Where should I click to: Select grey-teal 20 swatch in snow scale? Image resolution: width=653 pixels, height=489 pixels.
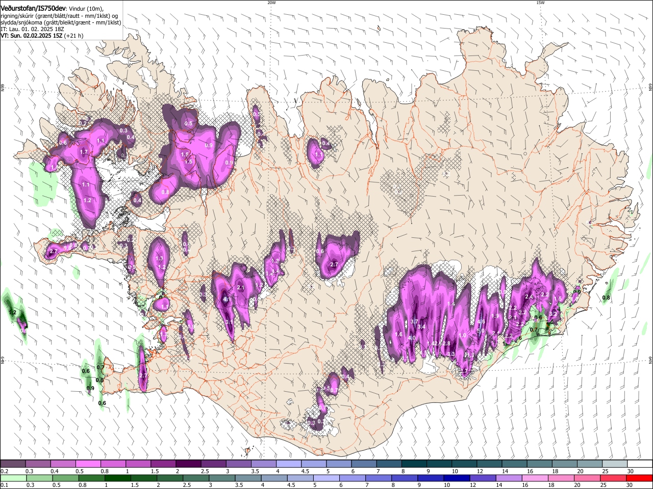pyautogui.click(x=590, y=464)
